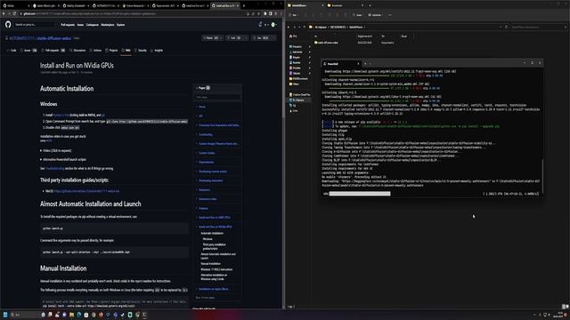570x320 pixels.
Task: Open Pull requests in GitHub header
Action: (68, 25)
